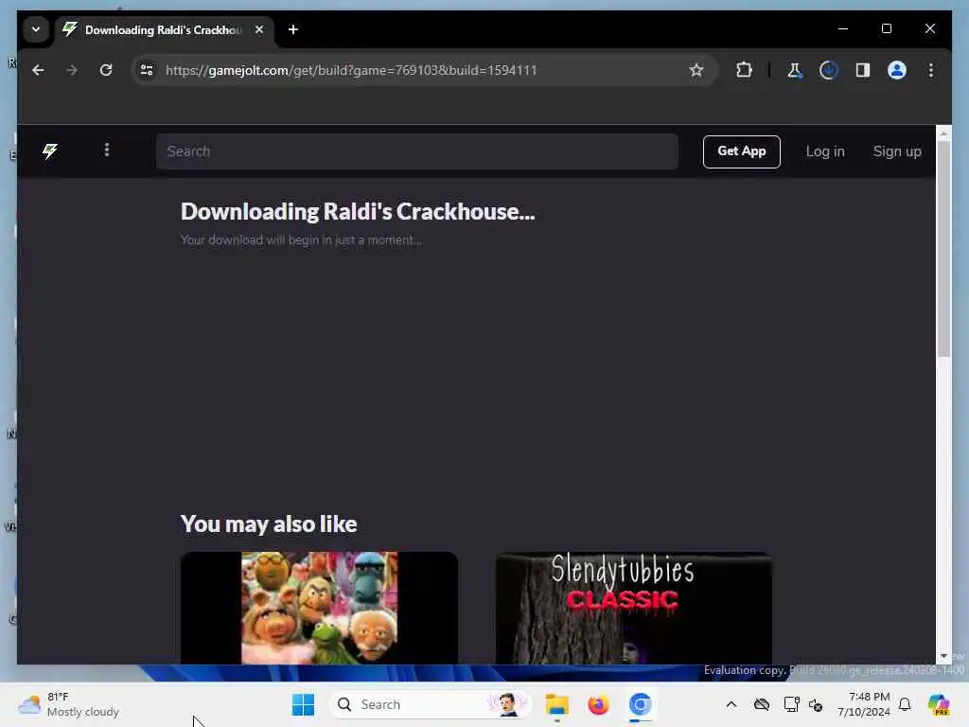Image resolution: width=969 pixels, height=727 pixels.
Task: Open the Sign up link
Action: point(897,151)
